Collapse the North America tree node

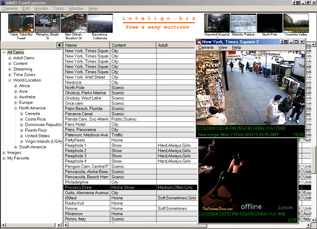pos(15,108)
